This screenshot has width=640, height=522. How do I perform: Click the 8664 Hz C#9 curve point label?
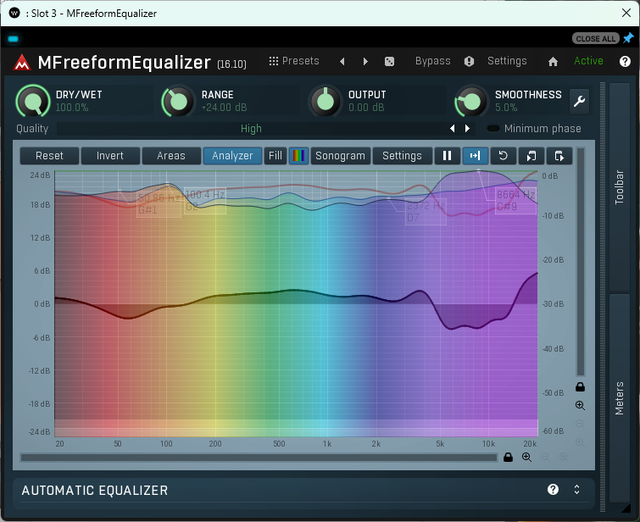click(516, 200)
